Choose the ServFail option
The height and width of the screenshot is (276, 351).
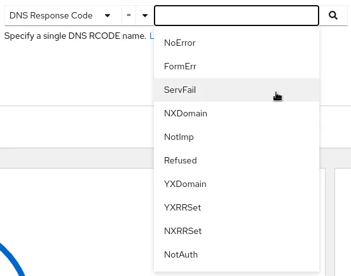(237, 90)
